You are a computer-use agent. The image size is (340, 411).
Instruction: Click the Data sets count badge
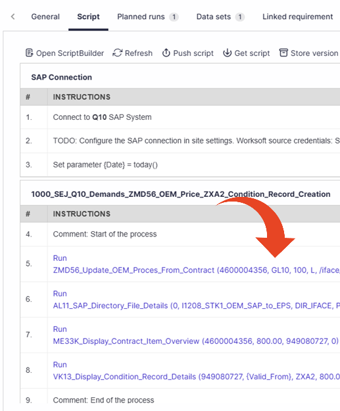(240, 17)
